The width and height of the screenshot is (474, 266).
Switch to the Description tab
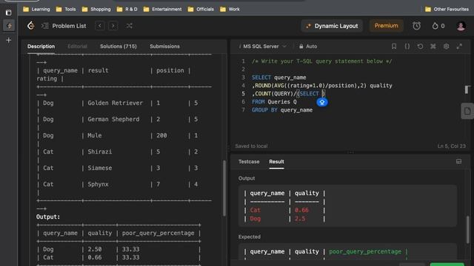pos(41,47)
